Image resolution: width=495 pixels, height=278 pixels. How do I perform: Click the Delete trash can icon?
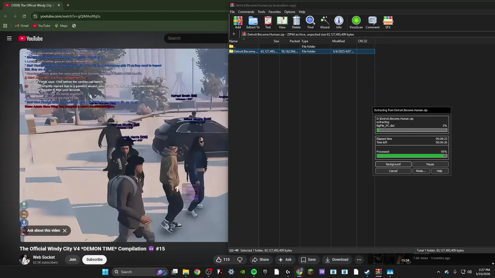pos(296,22)
